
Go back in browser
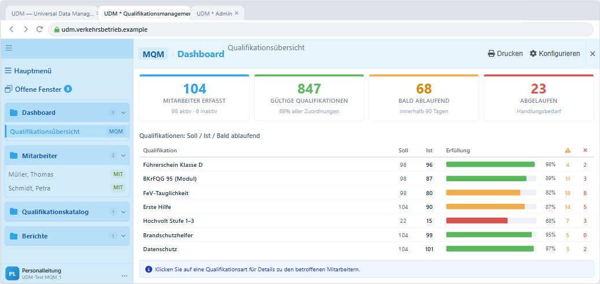tap(12, 29)
